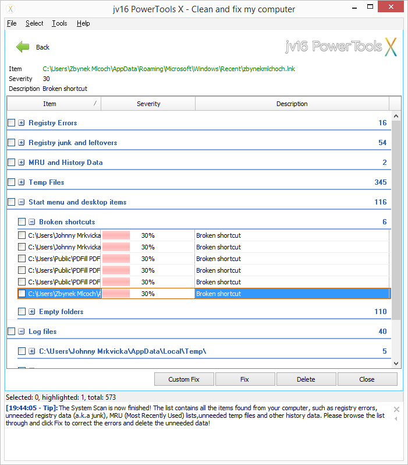The width and height of the screenshot is (408, 465).
Task: Click the severity bar of the highlighted row
Action: 116,294
